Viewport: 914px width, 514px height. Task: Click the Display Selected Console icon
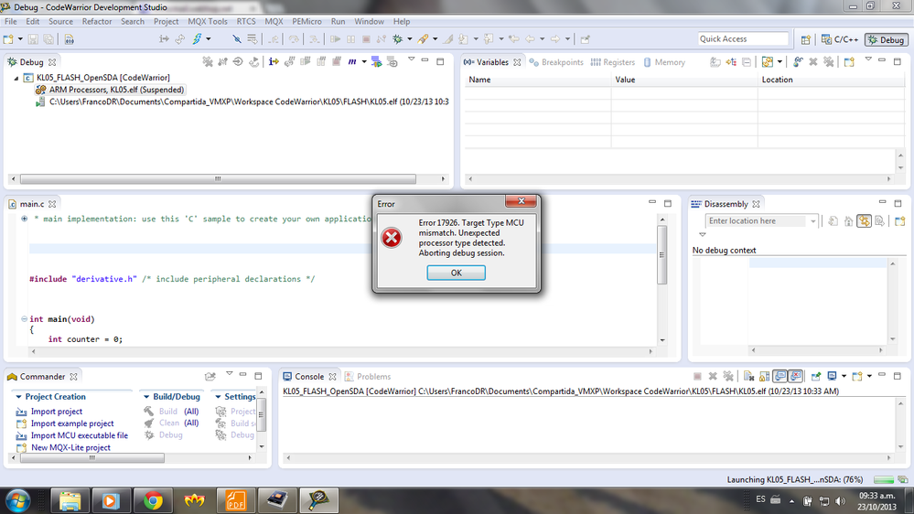coord(832,377)
